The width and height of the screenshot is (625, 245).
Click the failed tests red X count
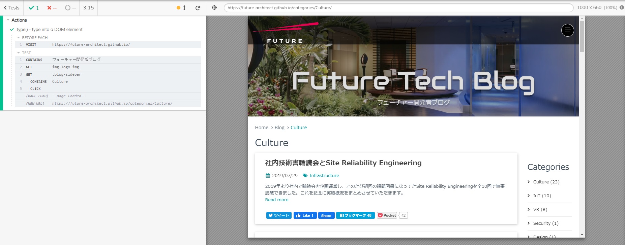pos(52,8)
